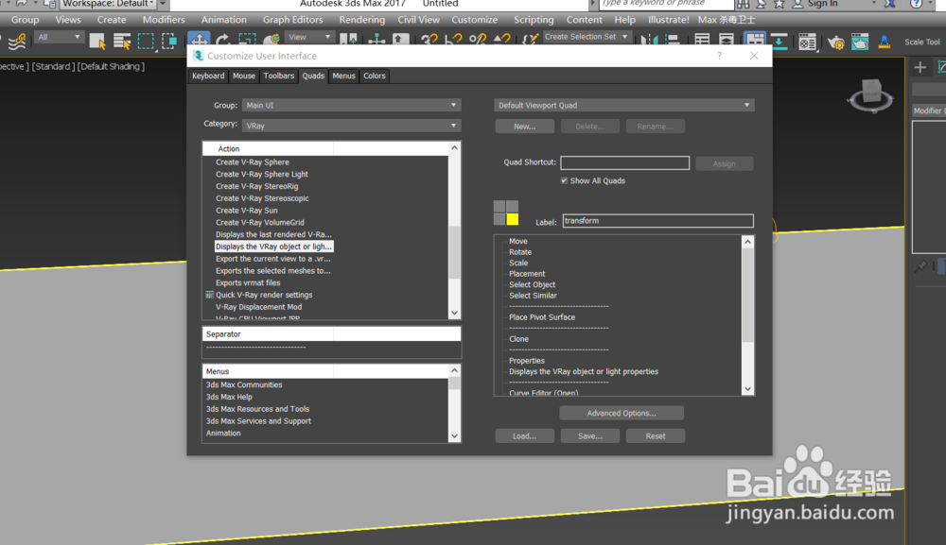Click the Label field containing transform

pos(657,221)
